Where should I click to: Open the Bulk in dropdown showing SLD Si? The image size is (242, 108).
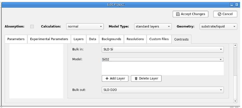163,49
